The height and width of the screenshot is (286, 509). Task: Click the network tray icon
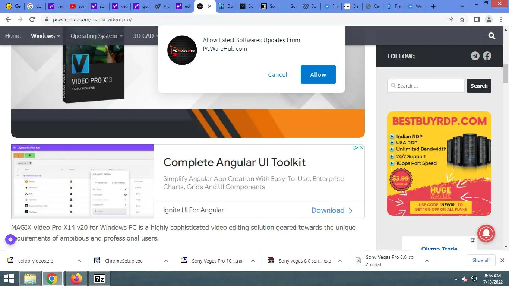point(474,279)
